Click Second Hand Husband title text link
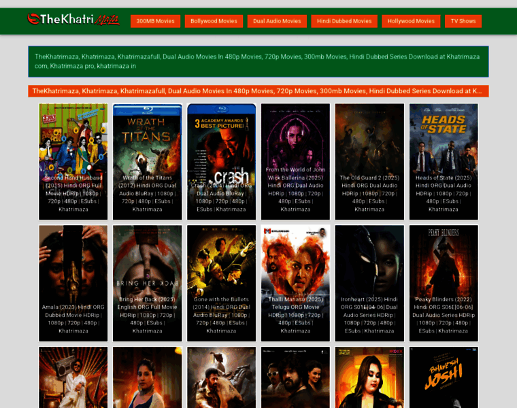The width and height of the screenshot is (517, 408). pos(73,193)
